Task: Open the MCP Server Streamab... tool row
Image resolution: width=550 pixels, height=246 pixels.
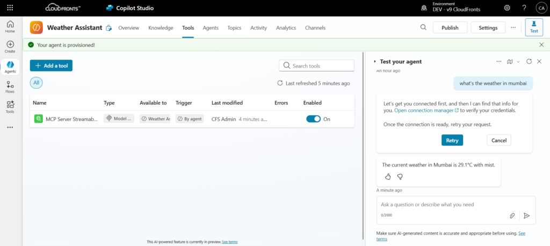Action: tap(192, 119)
